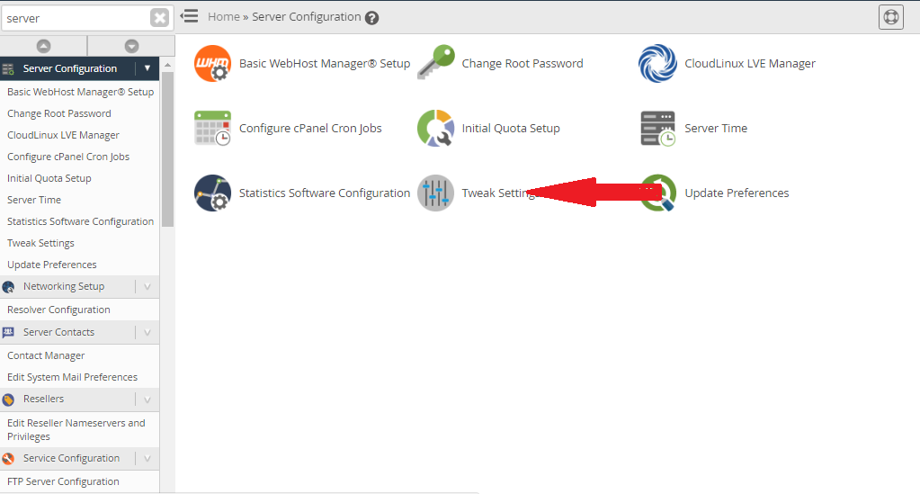Click the Networking Setup globe icon

[8, 287]
